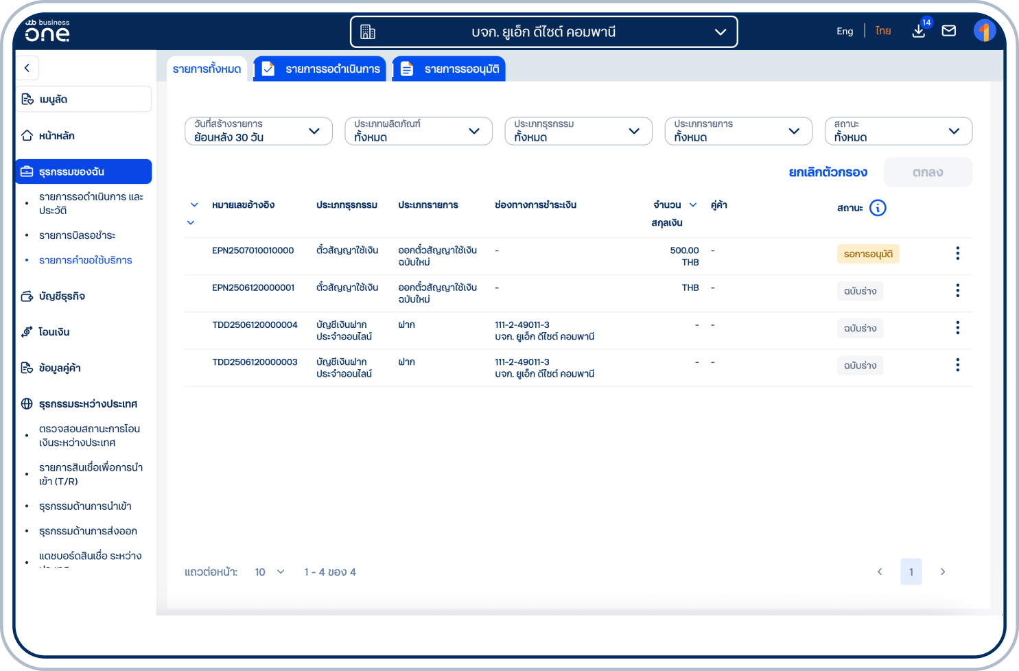Image resolution: width=1019 pixels, height=671 pixels.
Task: Open ประเภทรายการ filter dropdown
Action: point(738,131)
